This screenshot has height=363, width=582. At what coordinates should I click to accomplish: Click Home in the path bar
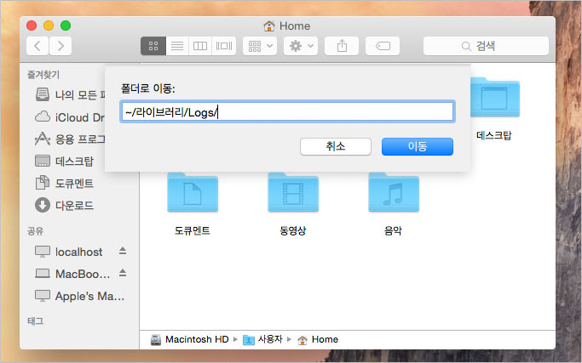(318, 339)
